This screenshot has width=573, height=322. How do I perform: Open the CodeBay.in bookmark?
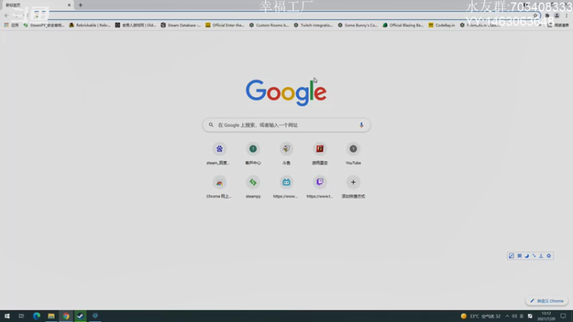pos(442,25)
